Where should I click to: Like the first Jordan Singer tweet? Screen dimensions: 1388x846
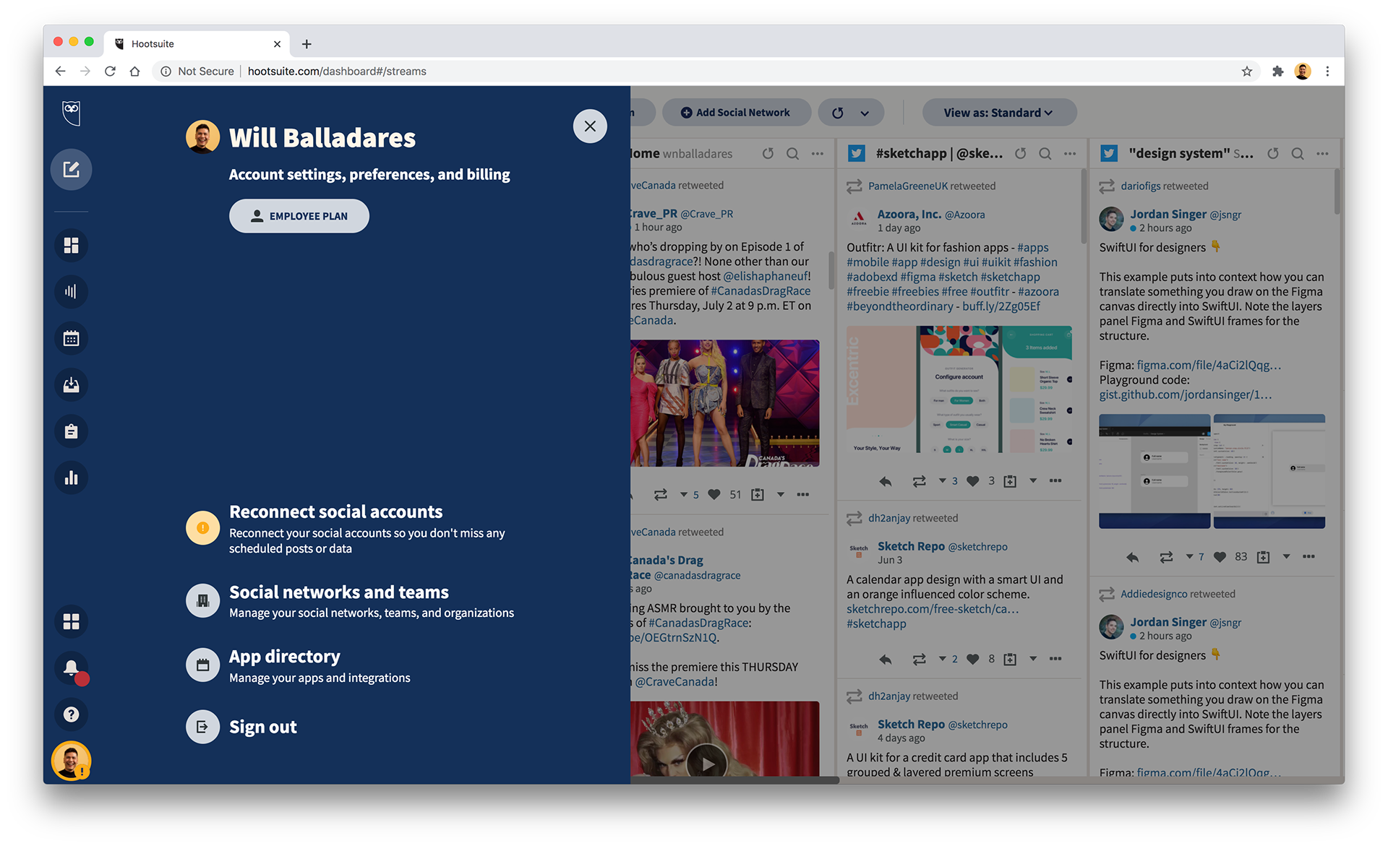pos(1220,557)
